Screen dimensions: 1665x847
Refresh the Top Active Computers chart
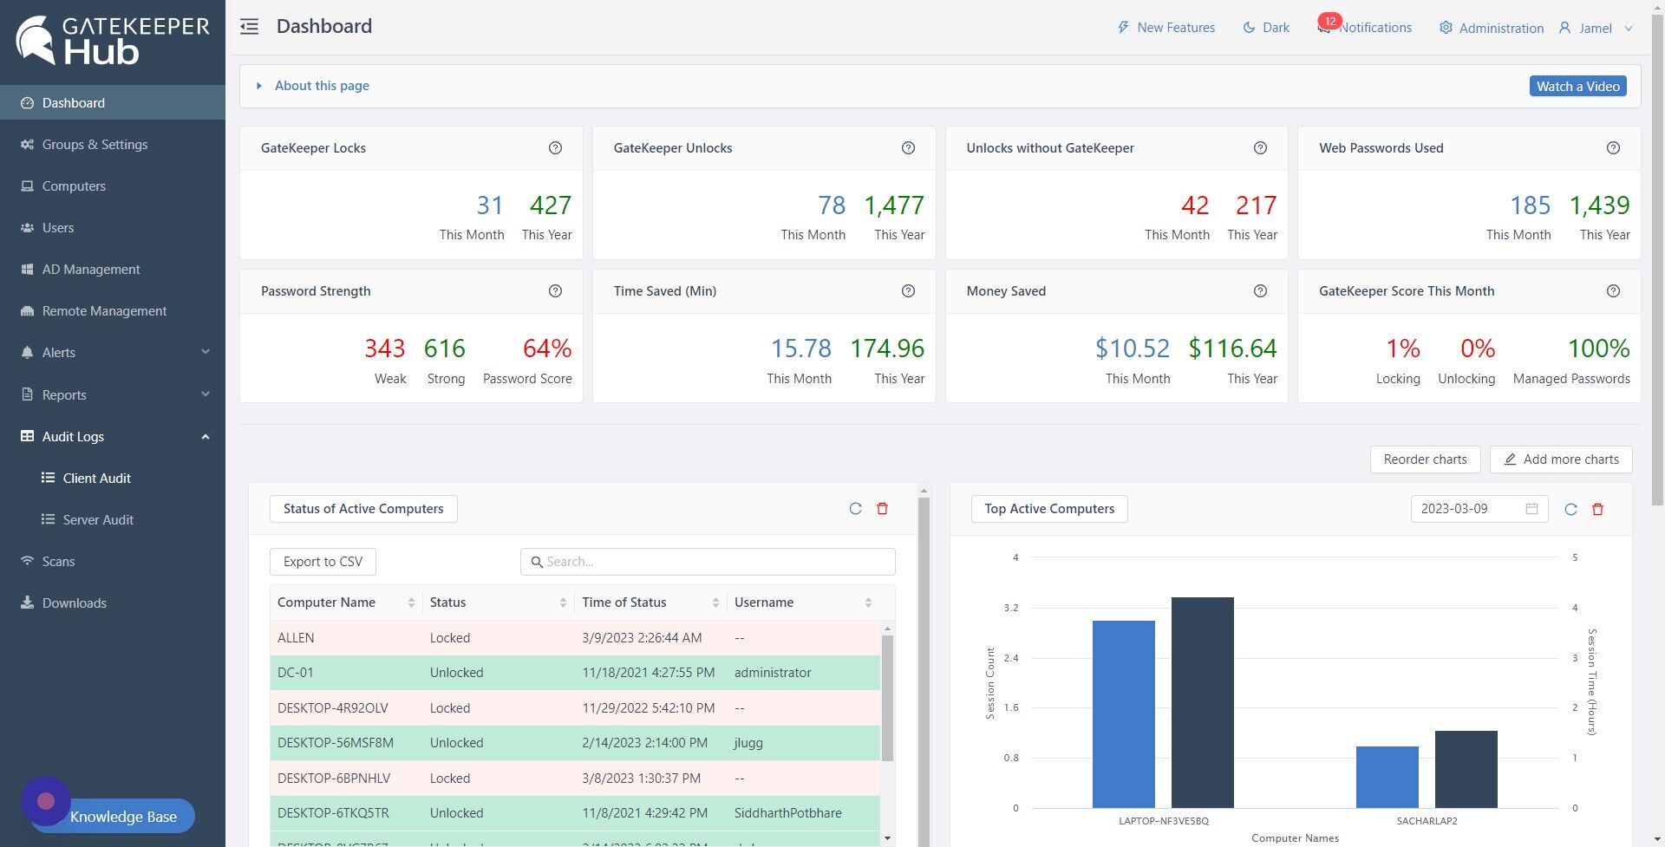click(x=1570, y=509)
